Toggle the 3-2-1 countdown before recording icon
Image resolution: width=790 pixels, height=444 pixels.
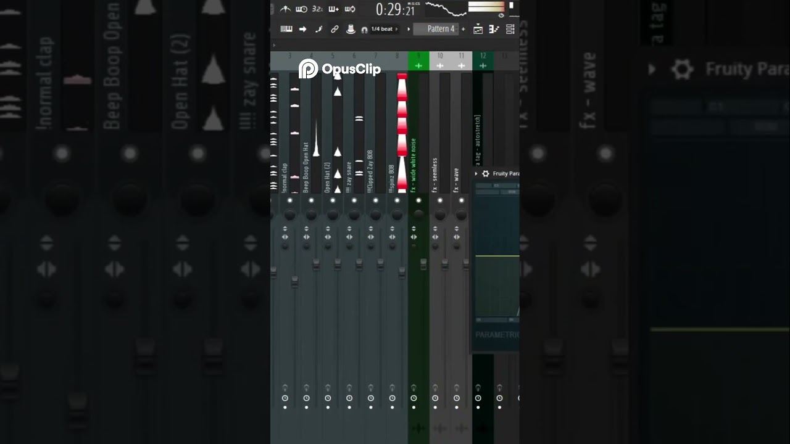point(317,9)
